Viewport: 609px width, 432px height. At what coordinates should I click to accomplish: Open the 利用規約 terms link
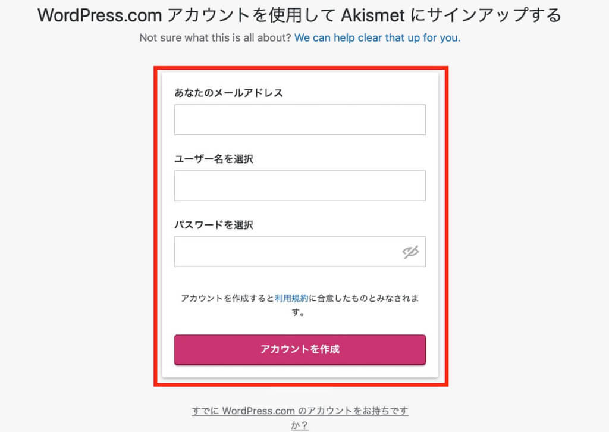[x=291, y=298]
